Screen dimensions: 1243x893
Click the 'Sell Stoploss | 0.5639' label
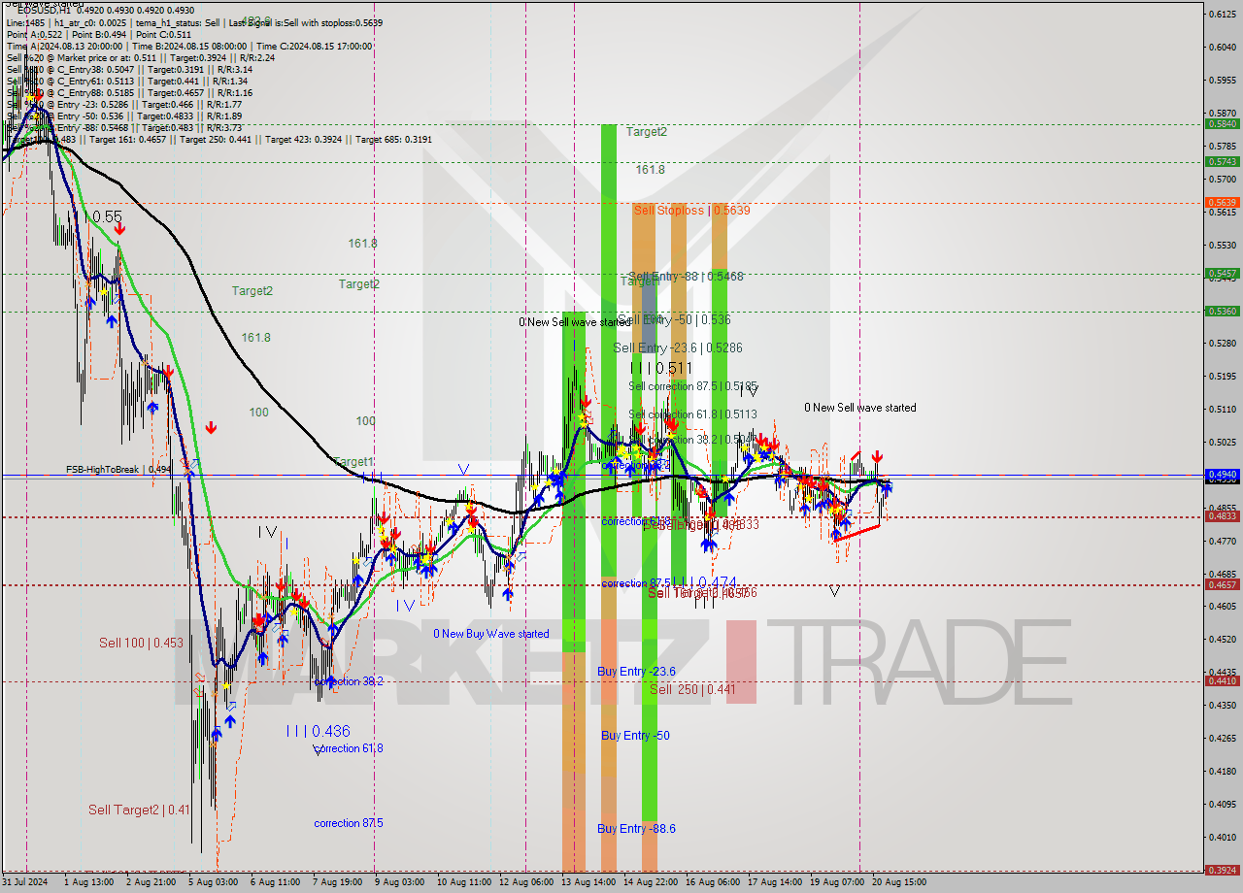pyautogui.click(x=691, y=210)
